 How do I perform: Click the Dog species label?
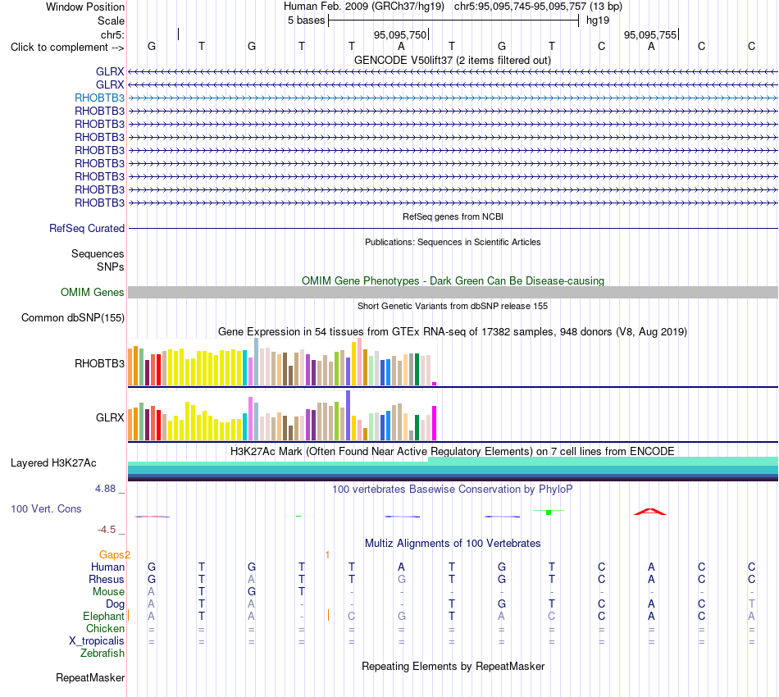[x=115, y=604]
